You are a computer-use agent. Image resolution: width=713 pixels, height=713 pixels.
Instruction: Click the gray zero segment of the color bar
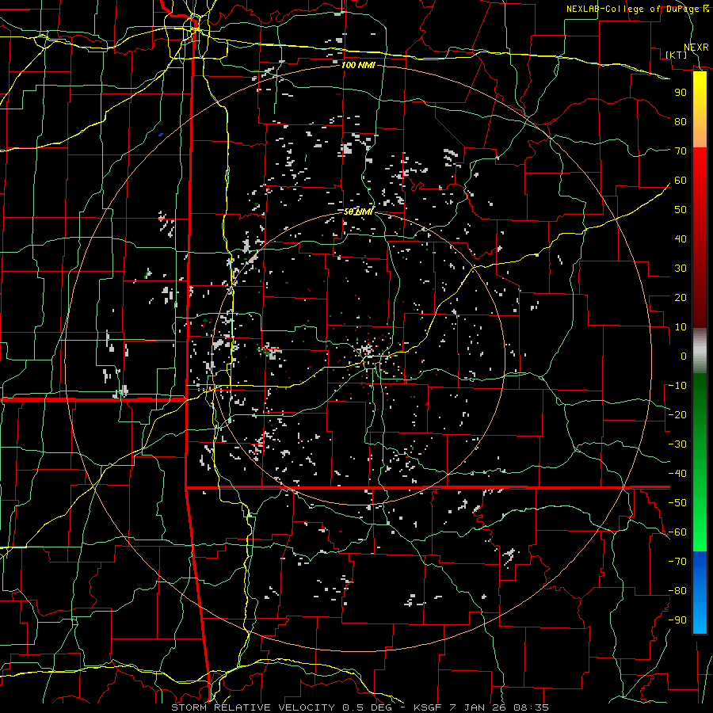pos(700,350)
